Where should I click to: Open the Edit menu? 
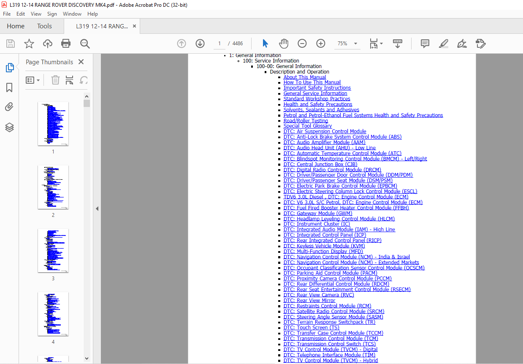[21, 14]
